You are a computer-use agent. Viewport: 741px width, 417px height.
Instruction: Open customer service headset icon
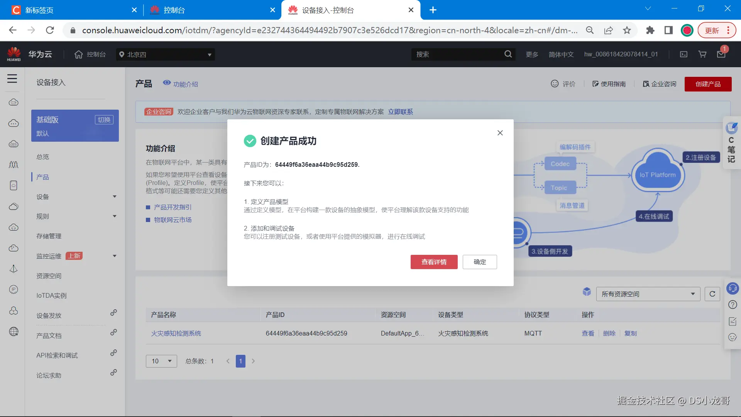732,288
